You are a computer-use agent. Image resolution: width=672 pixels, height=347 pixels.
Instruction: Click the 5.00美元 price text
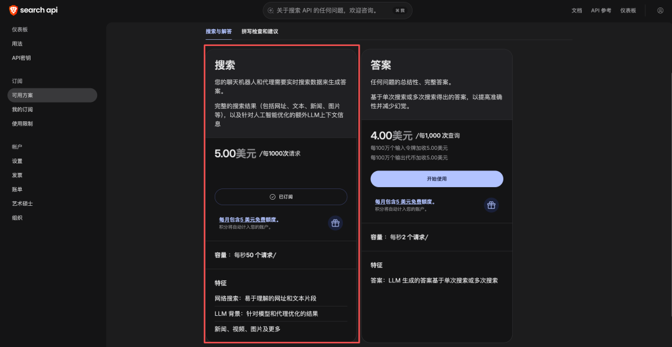pyautogui.click(x=235, y=154)
